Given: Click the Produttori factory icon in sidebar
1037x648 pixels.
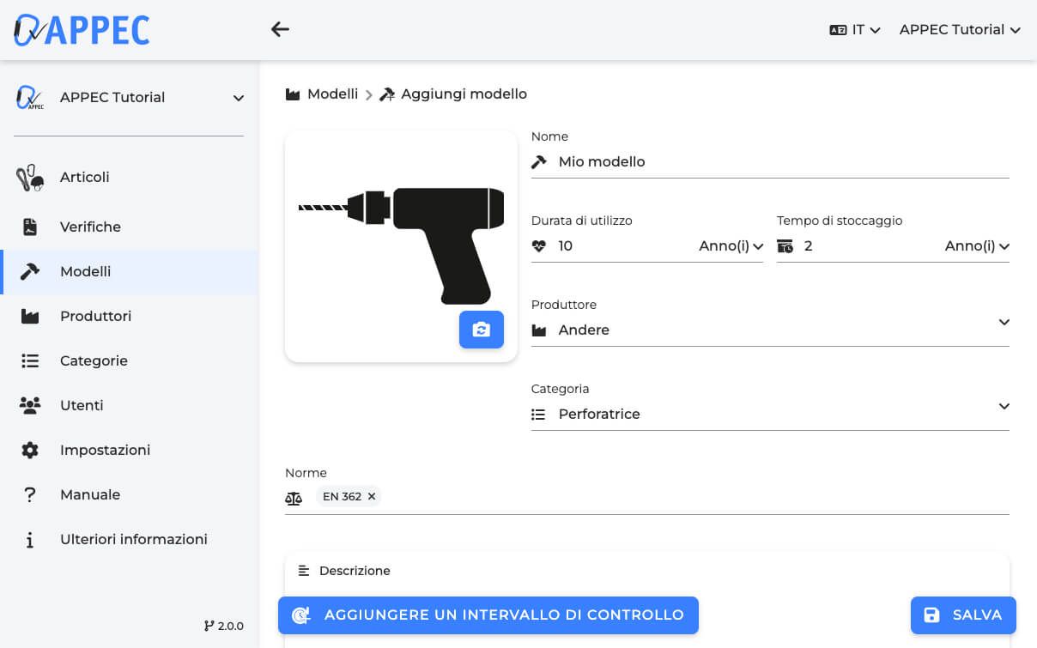Looking at the screenshot, I should (30, 317).
